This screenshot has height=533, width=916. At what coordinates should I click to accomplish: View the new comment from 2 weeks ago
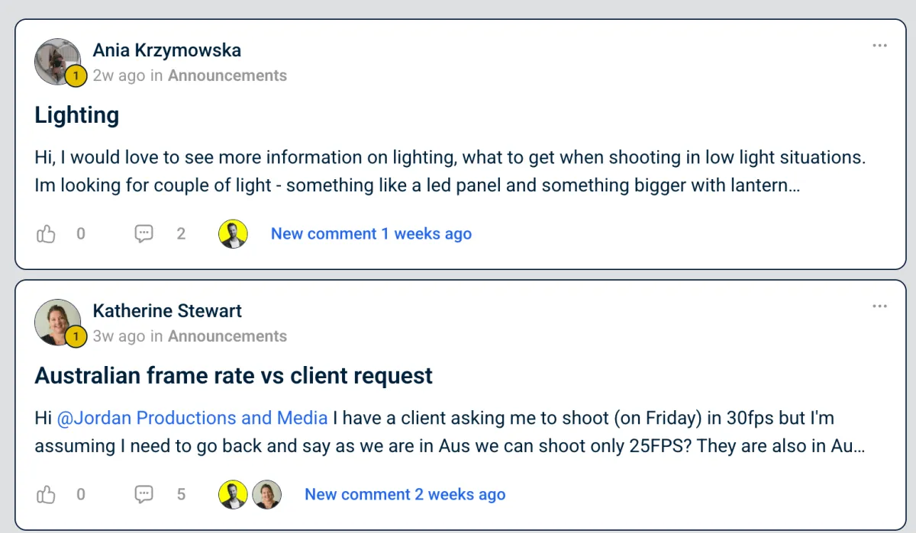click(405, 495)
